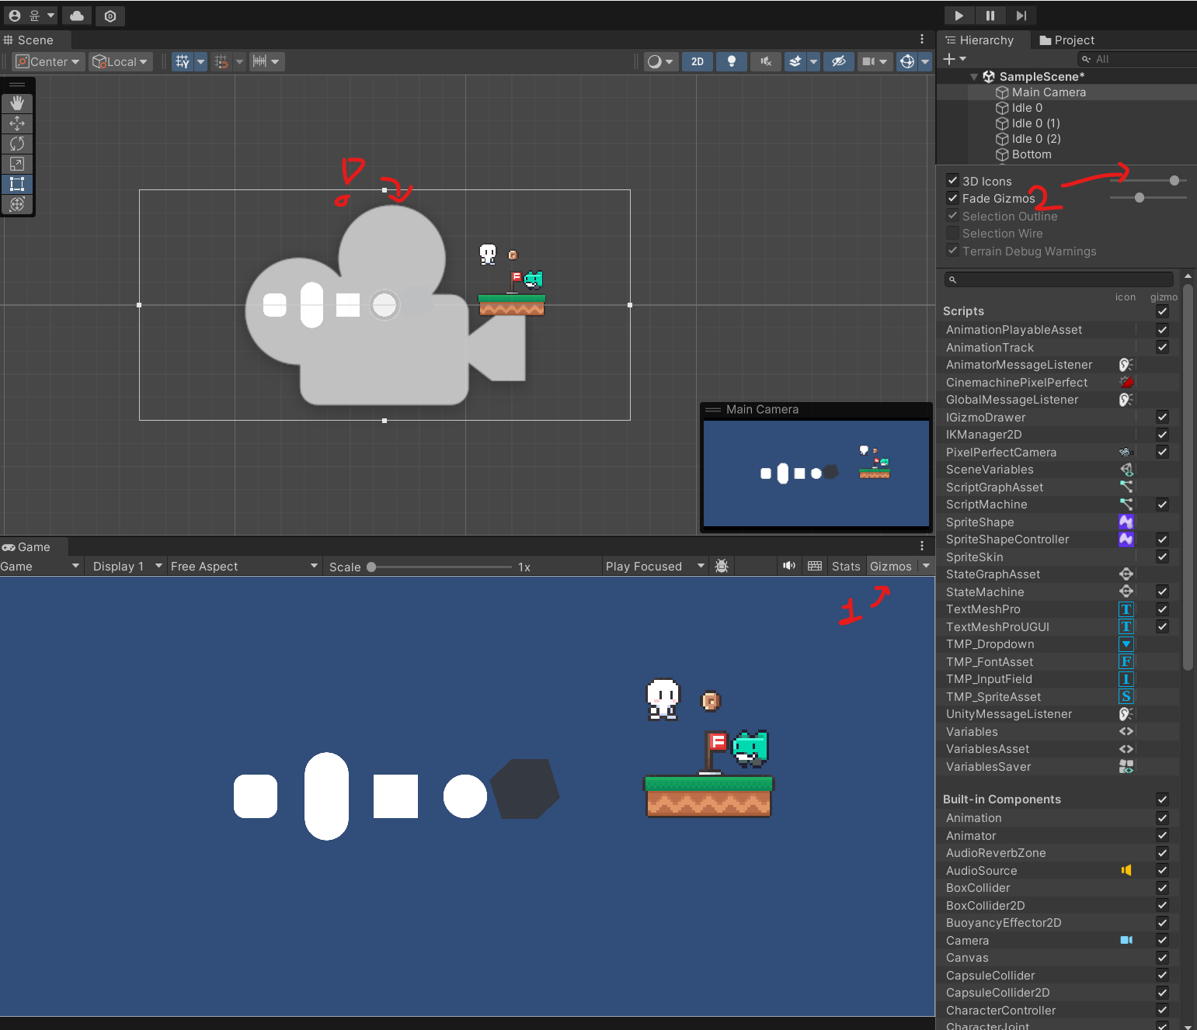Click the bug debugger icon in Game view
This screenshot has width=1197, height=1030.
(722, 566)
